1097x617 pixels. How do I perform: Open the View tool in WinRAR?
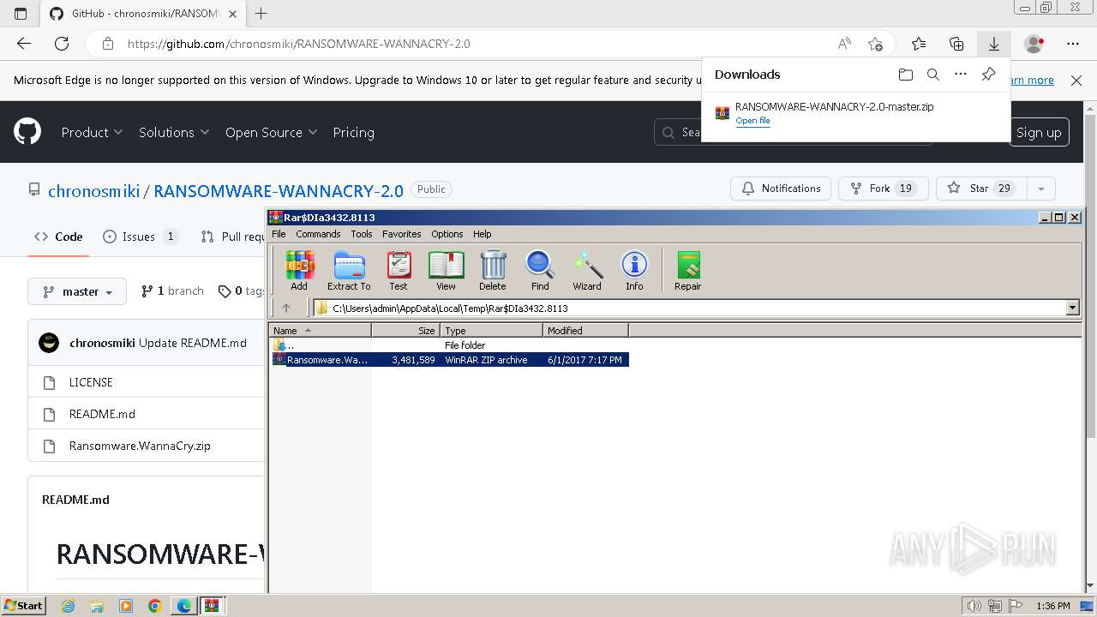446,271
